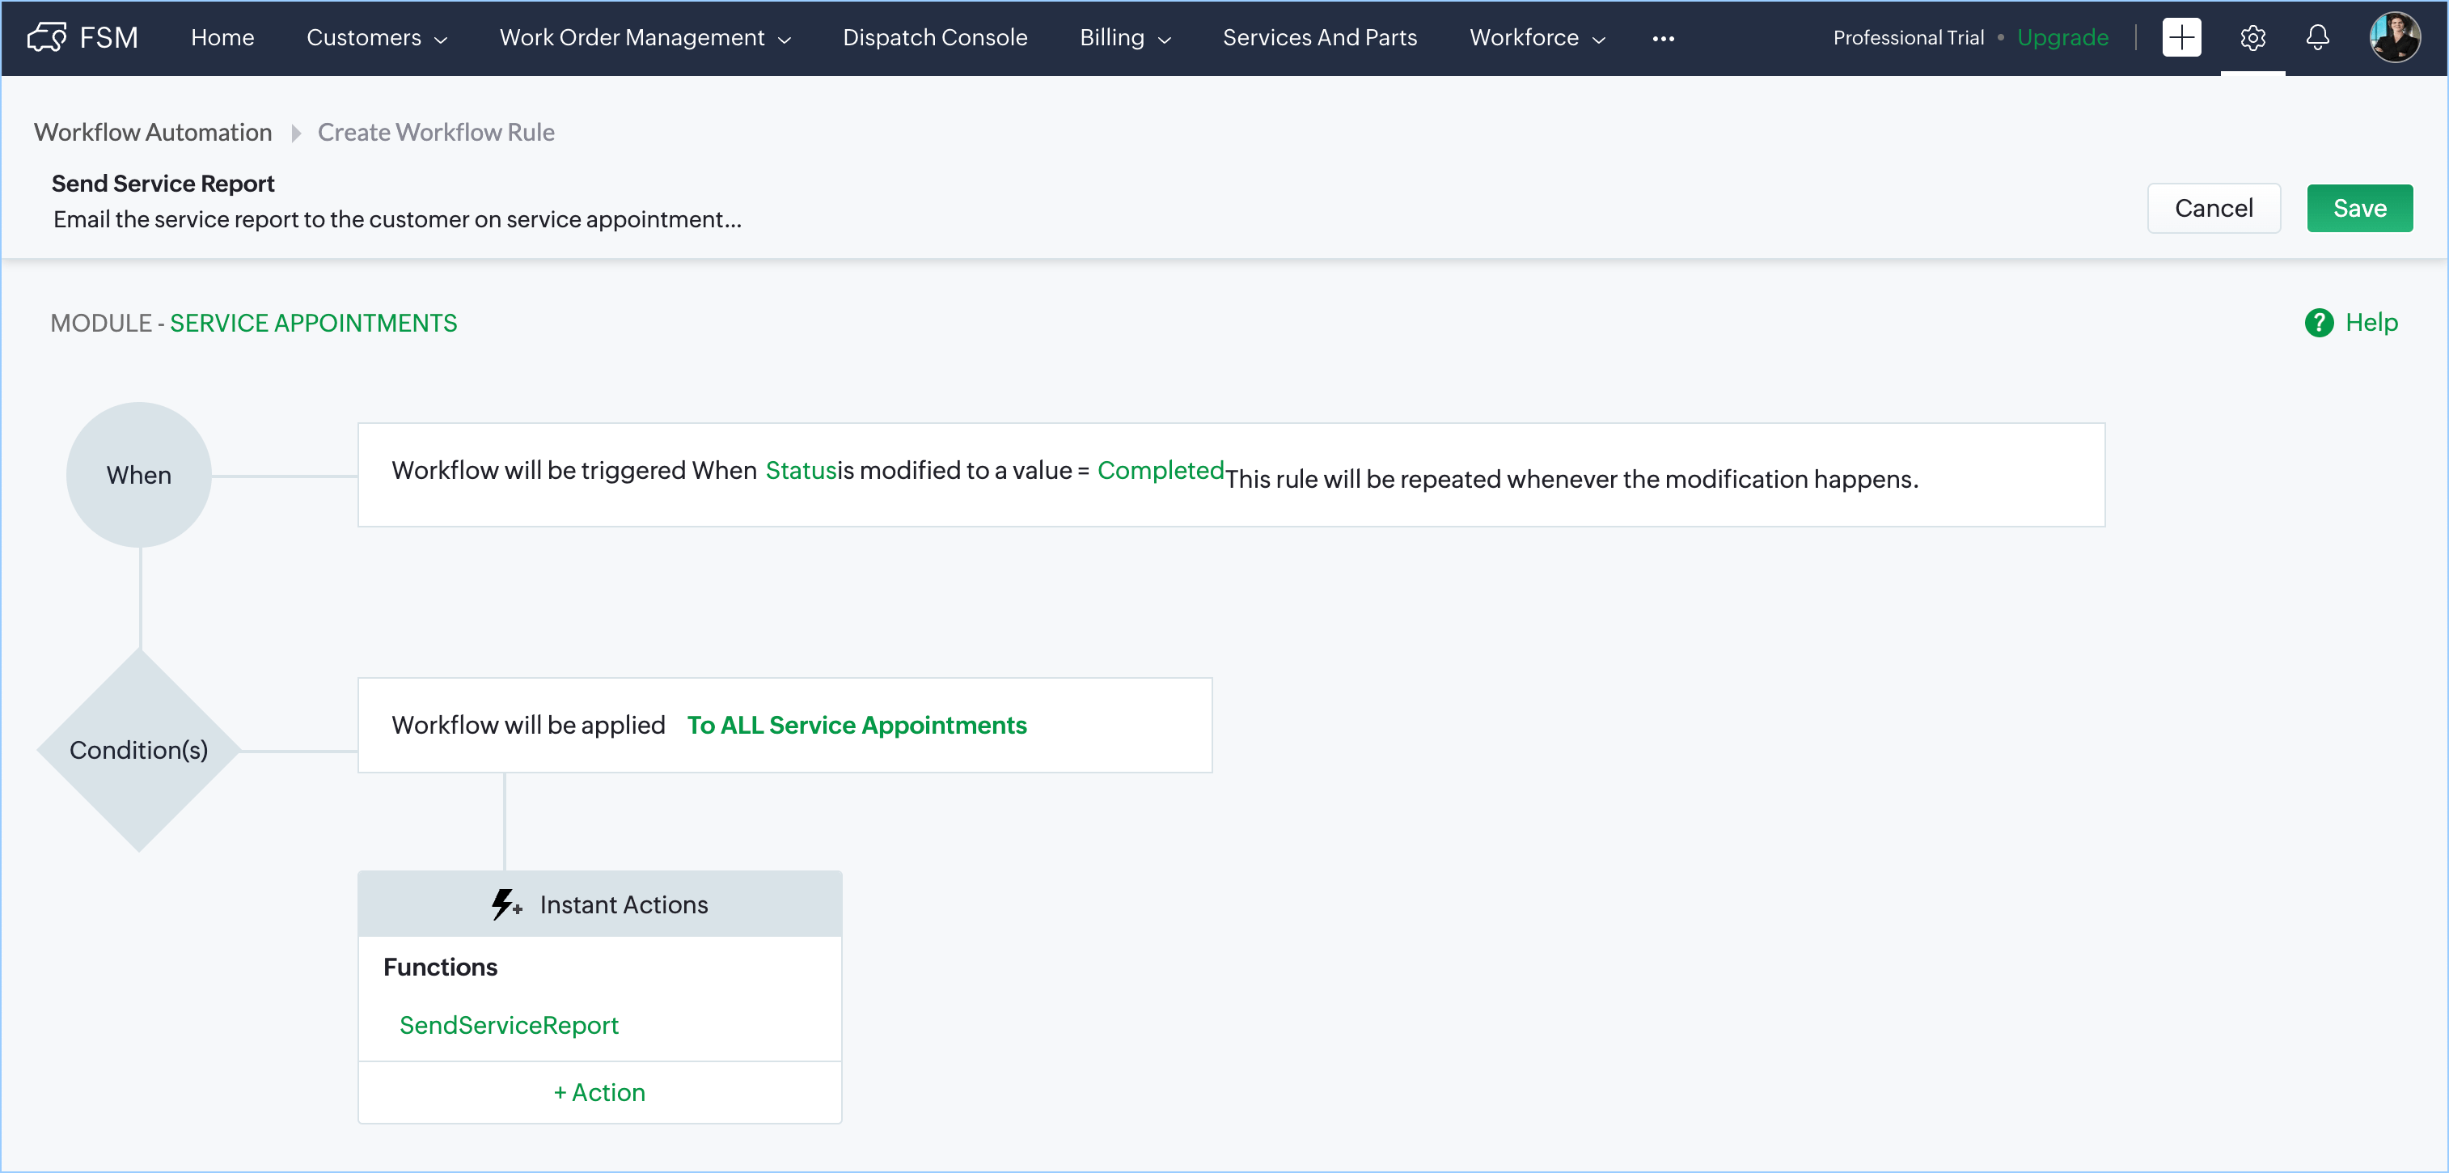Click the user profile avatar

point(2394,37)
